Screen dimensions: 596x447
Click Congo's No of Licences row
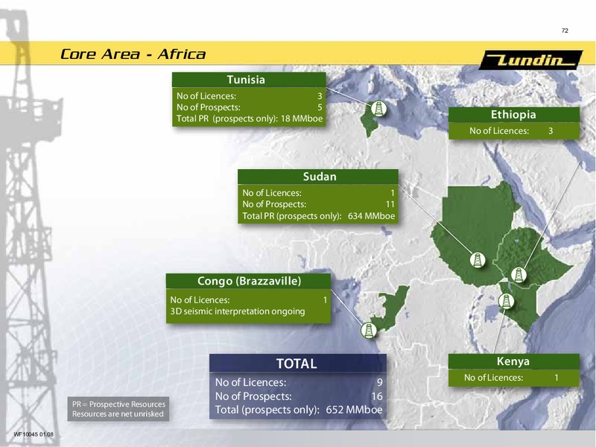click(249, 300)
